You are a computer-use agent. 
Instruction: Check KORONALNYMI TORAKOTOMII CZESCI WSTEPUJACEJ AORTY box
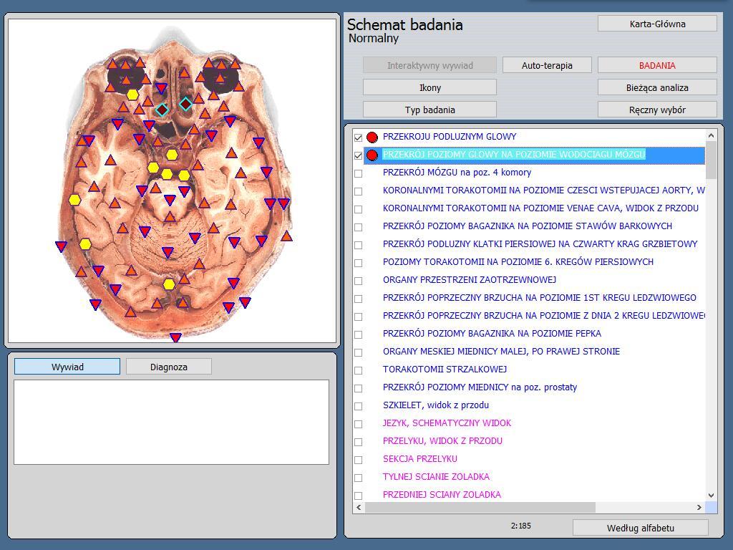click(358, 191)
